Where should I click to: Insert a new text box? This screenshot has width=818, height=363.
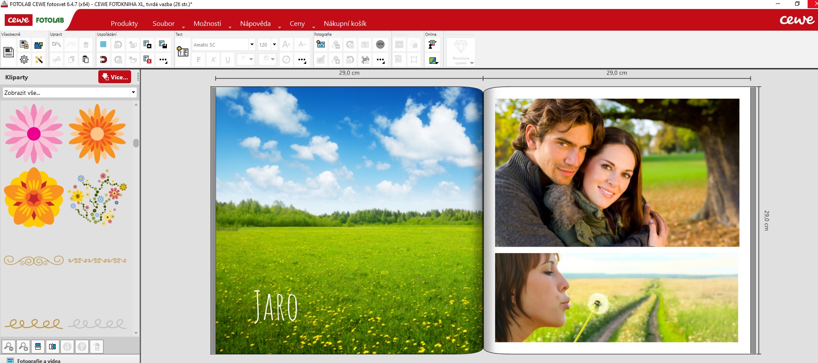pos(182,52)
